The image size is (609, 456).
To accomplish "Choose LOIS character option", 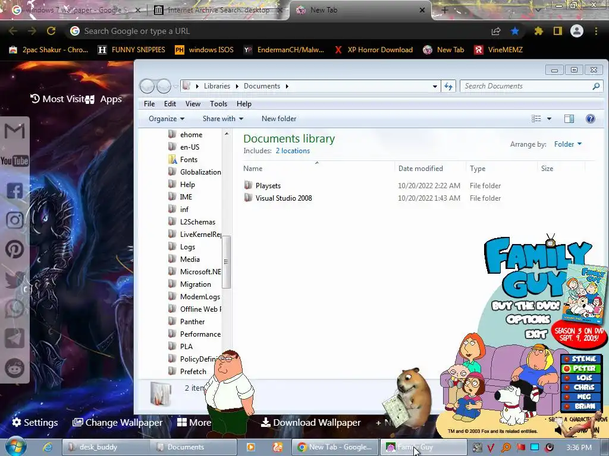I will click(x=580, y=378).
